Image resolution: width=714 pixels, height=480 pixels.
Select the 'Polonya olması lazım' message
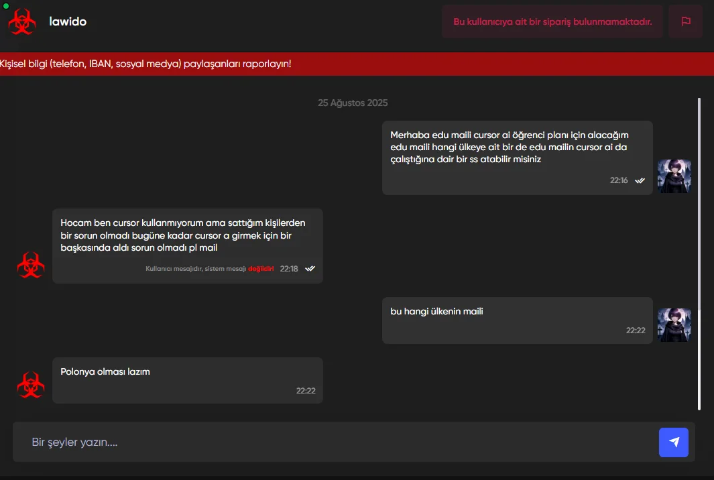click(188, 380)
